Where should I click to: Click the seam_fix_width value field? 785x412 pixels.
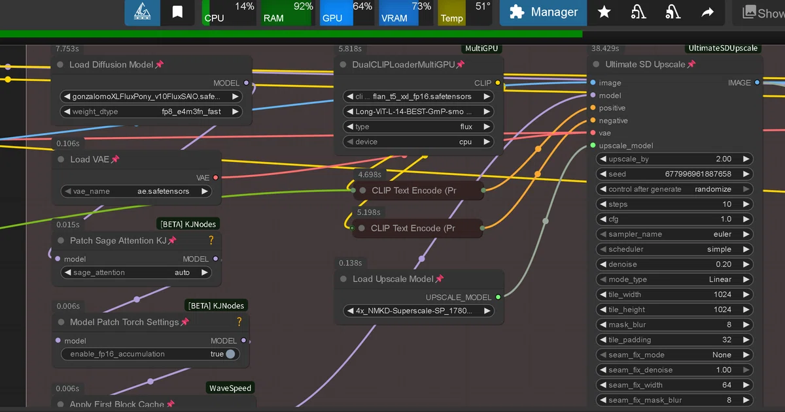pos(674,385)
